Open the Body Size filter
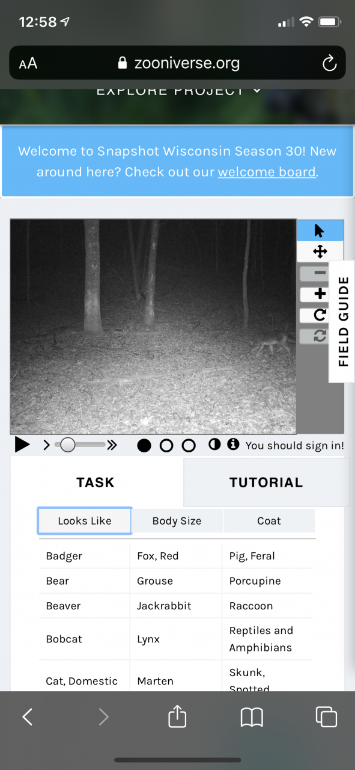The image size is (355, 770). click(177, 521)
